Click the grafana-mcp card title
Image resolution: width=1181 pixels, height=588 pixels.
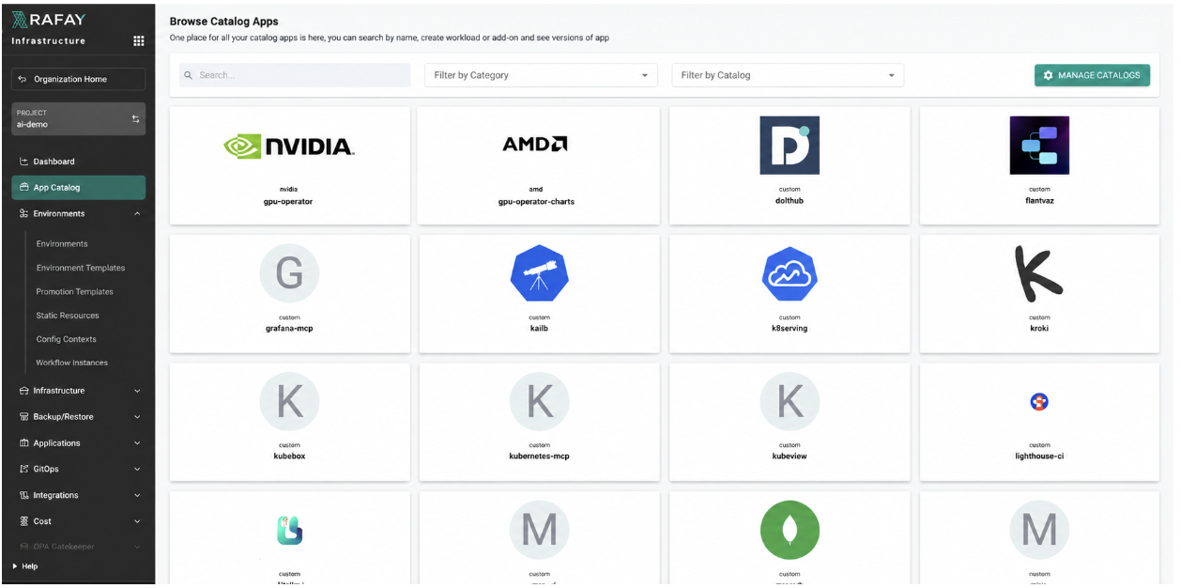coord(289,329)
